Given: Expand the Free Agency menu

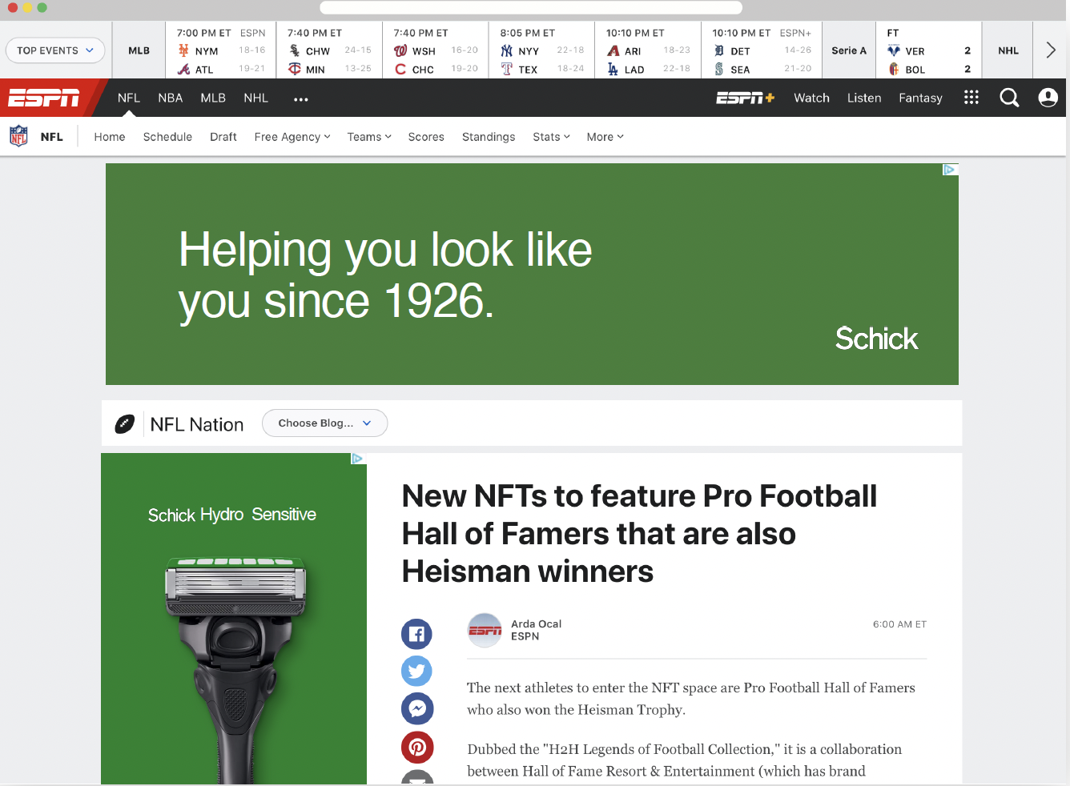Looking at the screenshot, I should pos(292,137).
